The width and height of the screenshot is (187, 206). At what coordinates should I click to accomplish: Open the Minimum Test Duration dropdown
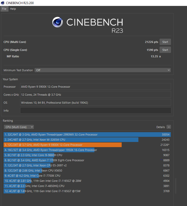click(x=103, y=70)
